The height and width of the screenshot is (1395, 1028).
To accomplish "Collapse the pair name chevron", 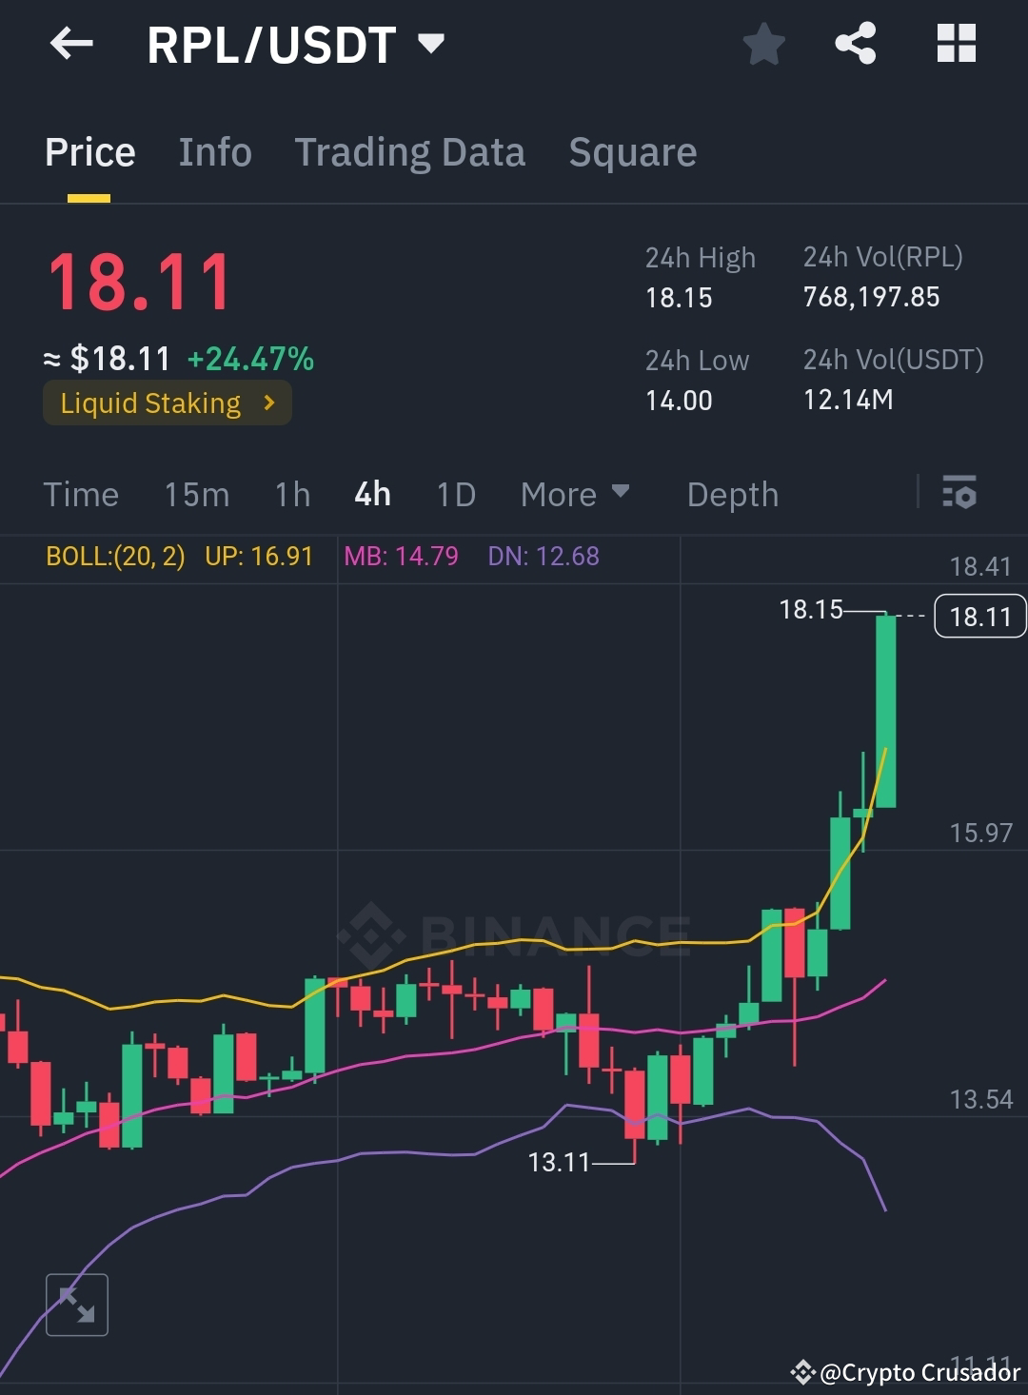I will [431, 45].
